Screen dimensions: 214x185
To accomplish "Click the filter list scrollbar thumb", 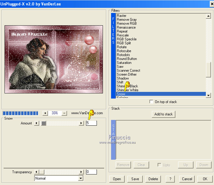I will 208,70.
